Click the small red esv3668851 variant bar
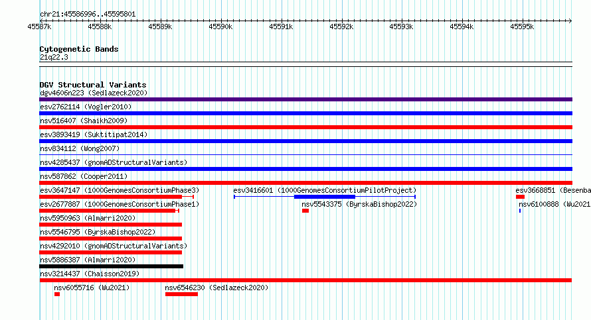 pos(520,197)
